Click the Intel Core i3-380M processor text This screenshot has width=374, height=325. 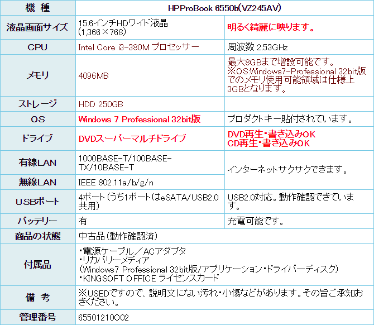click(x=138, y=47)
